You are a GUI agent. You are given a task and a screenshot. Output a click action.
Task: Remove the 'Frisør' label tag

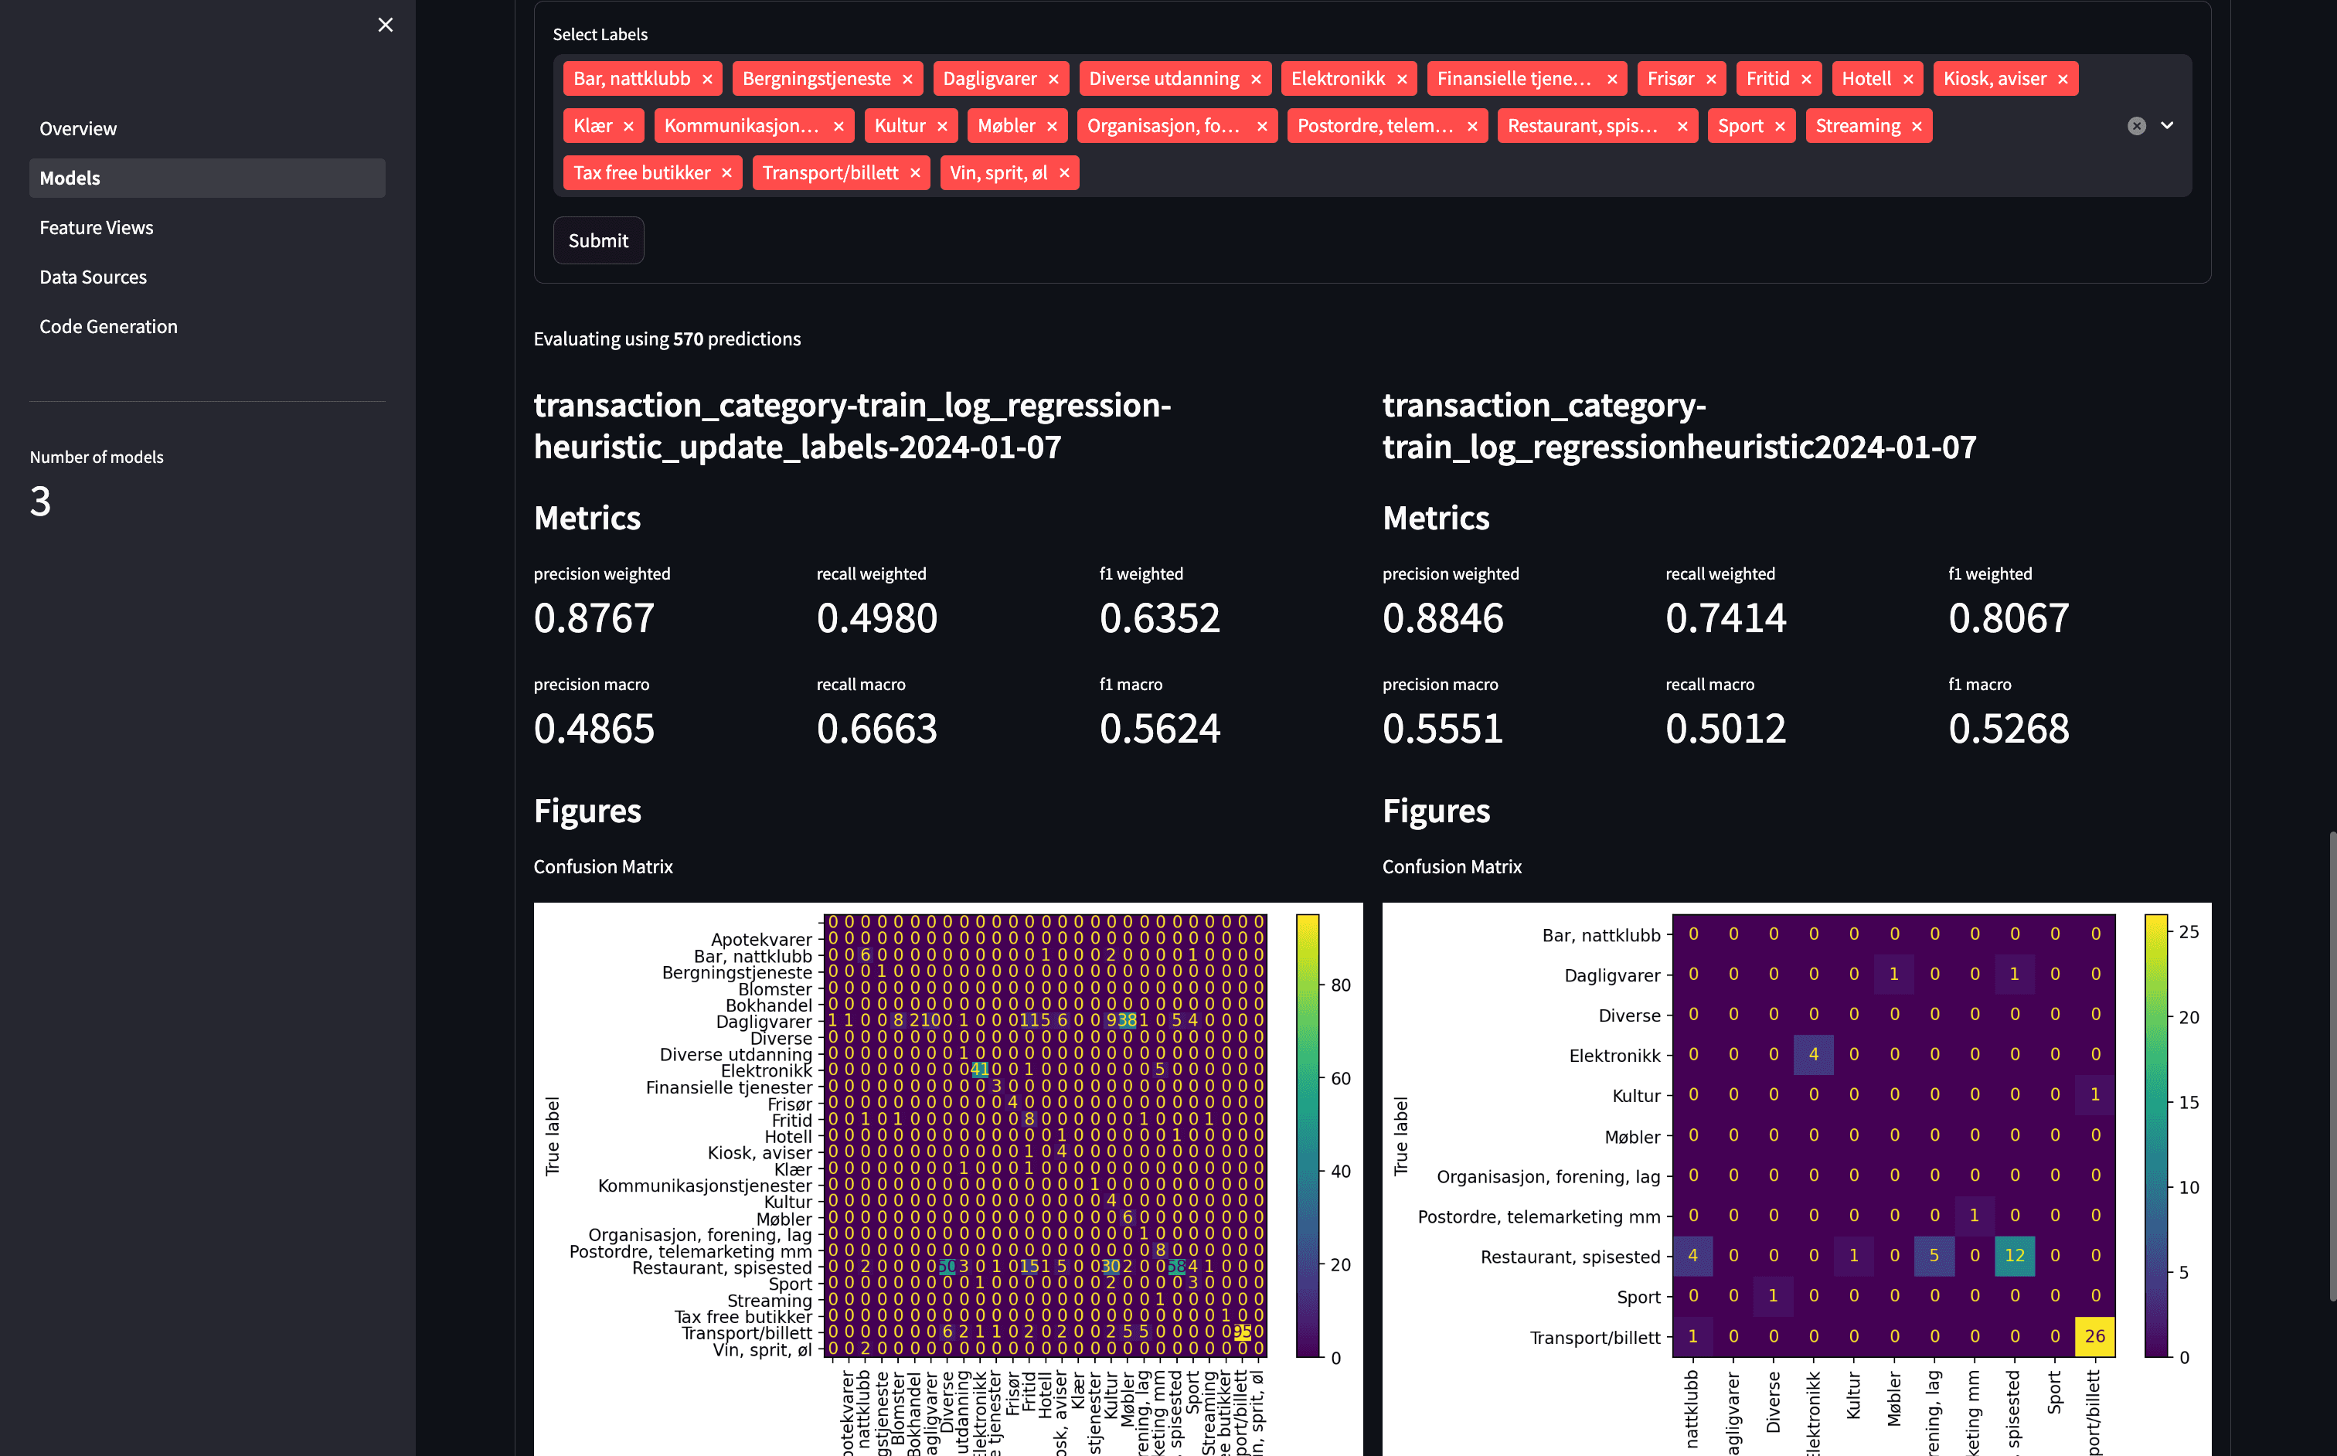pos(1711,79)
